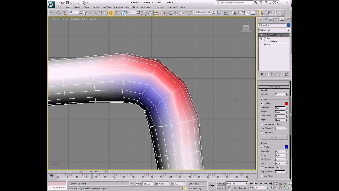The width and height of the screenshot is (339, 191).
Task: Select the Move tool in main toolbar
Action: click(x=111, y=13)
